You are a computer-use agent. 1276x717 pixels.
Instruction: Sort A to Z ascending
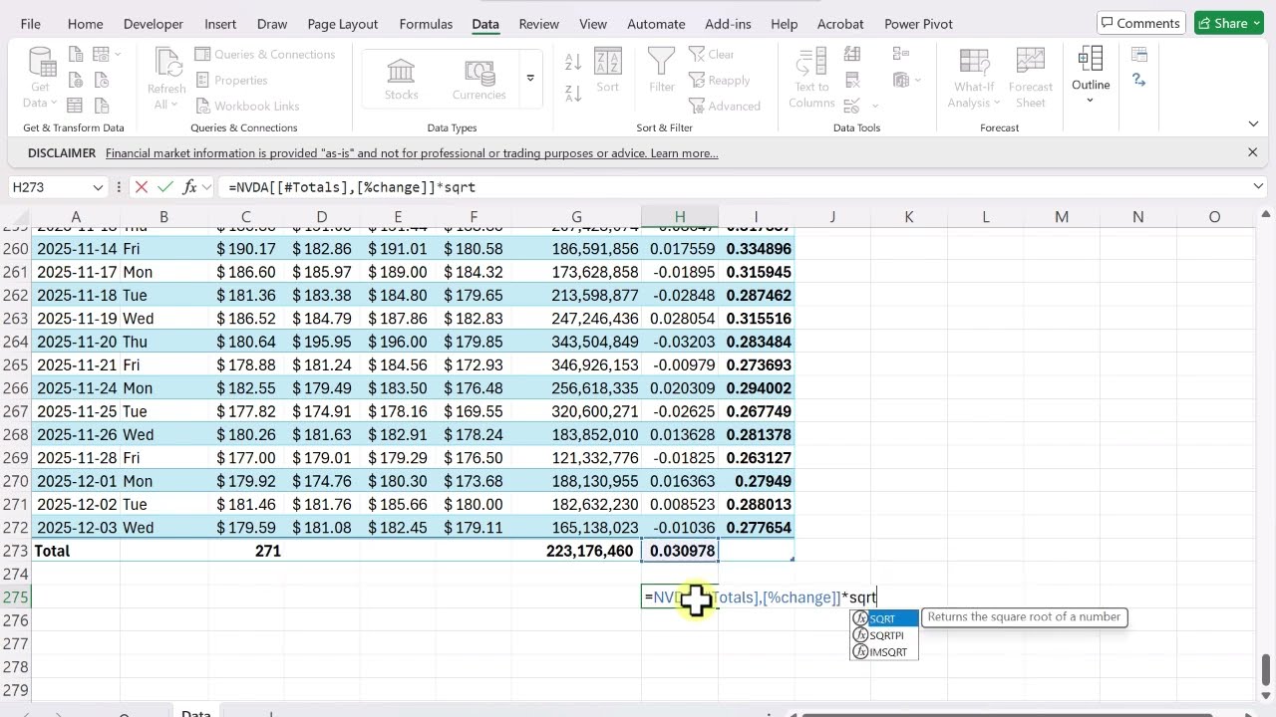click(573, 62)
